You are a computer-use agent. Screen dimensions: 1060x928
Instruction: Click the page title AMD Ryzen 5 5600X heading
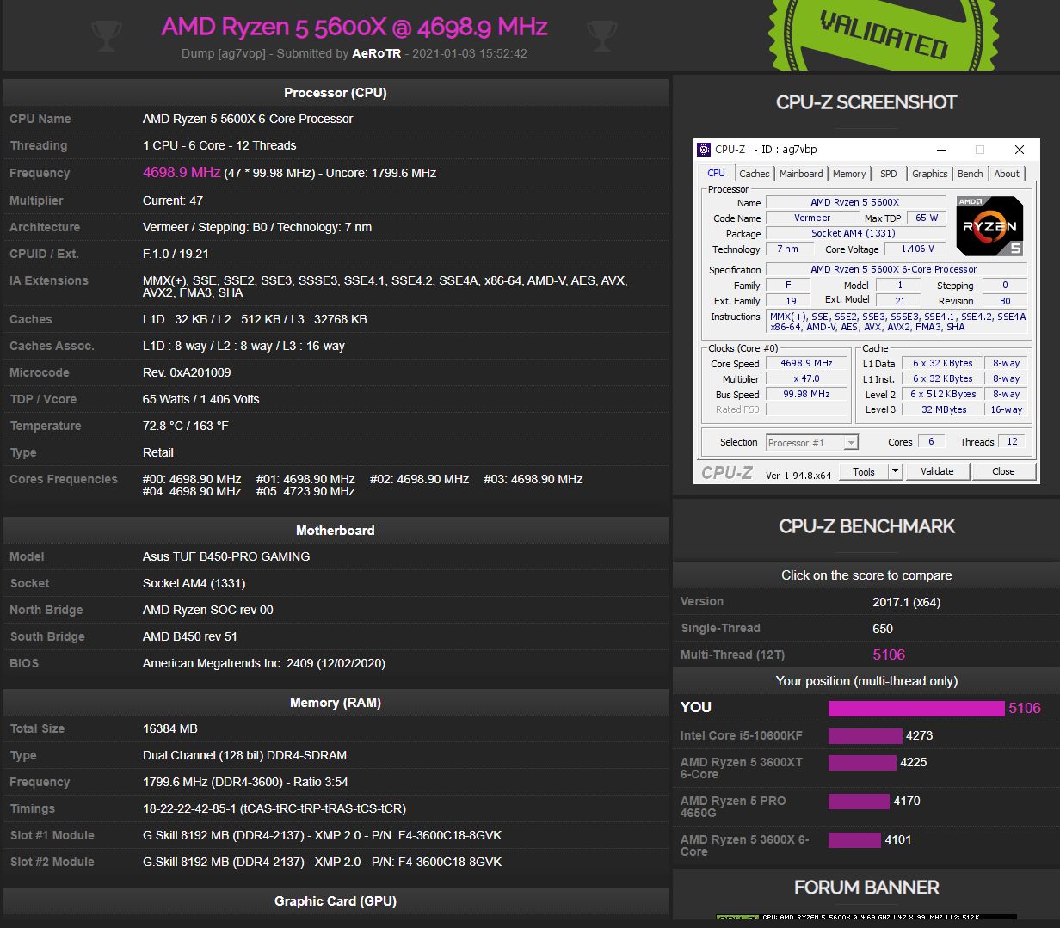coord(354,27)
